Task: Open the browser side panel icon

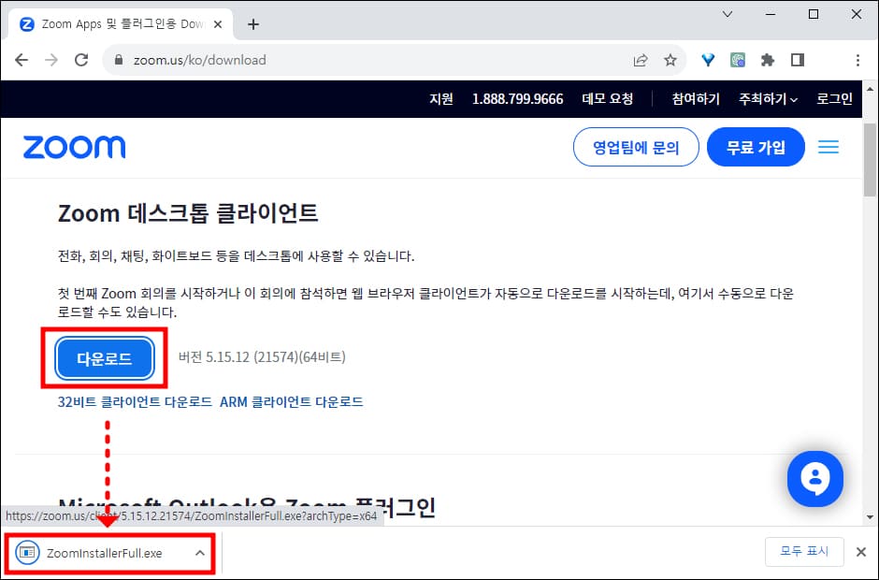Action: (797, 59)
